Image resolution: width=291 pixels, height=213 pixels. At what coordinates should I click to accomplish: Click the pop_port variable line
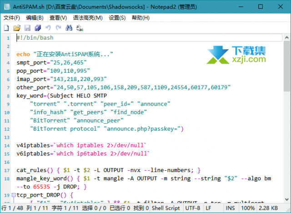(x=53, y=71)
